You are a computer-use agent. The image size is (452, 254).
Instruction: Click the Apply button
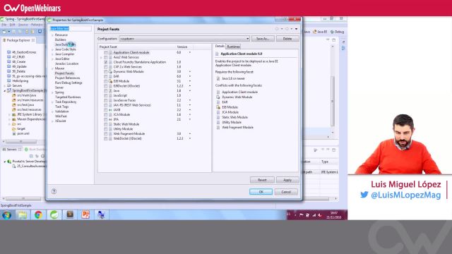coord(287,180)
